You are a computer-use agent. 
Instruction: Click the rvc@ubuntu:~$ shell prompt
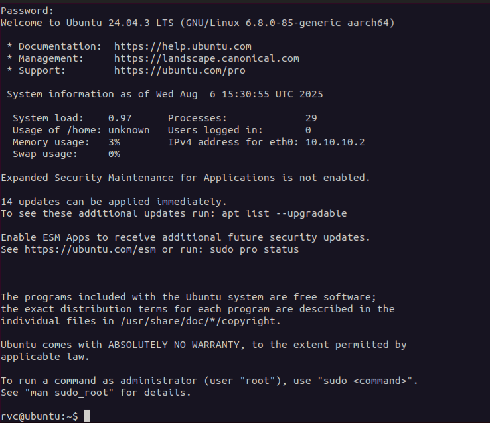pyautogui.click(x=39, y=416)
